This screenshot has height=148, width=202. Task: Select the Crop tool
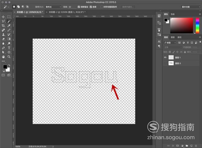point(3,26)
